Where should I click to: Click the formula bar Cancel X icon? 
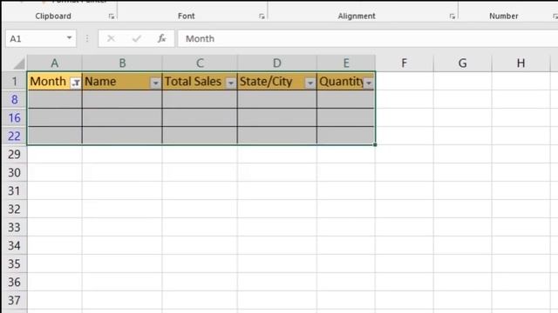111,38
